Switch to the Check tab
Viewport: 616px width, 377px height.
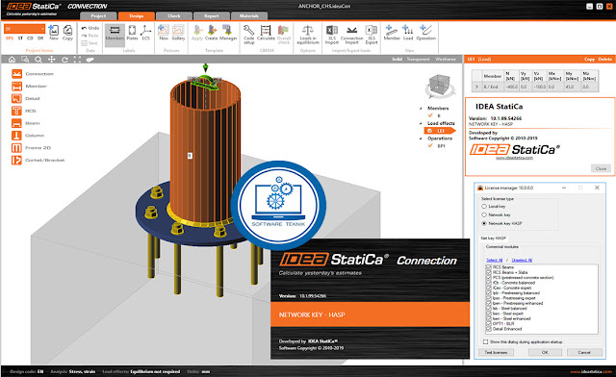[174, 16]
